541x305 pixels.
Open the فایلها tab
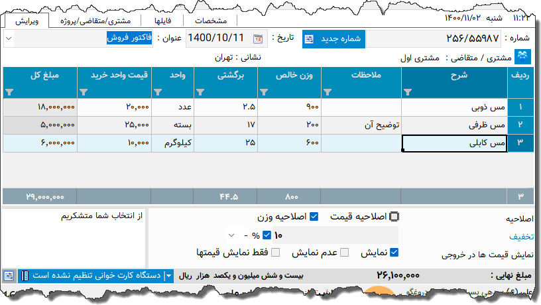click(x=163, y=21)
